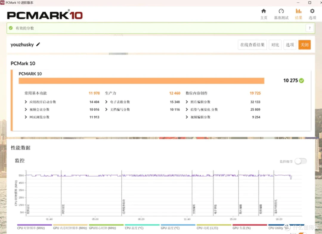Expand 文档编写分数 row
Viewport: 322px width, 234px height.
pos(106,109)
